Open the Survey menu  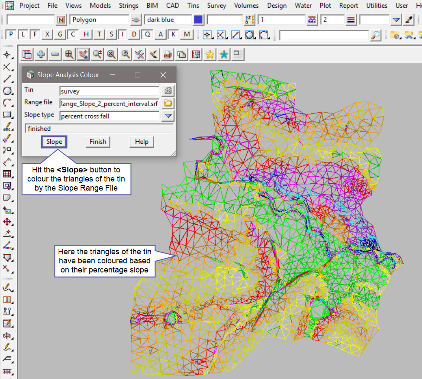tap(216, 6)
